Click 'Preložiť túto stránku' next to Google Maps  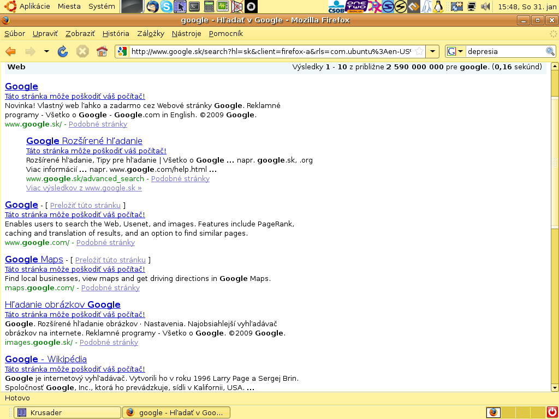[x=110, y=260]
